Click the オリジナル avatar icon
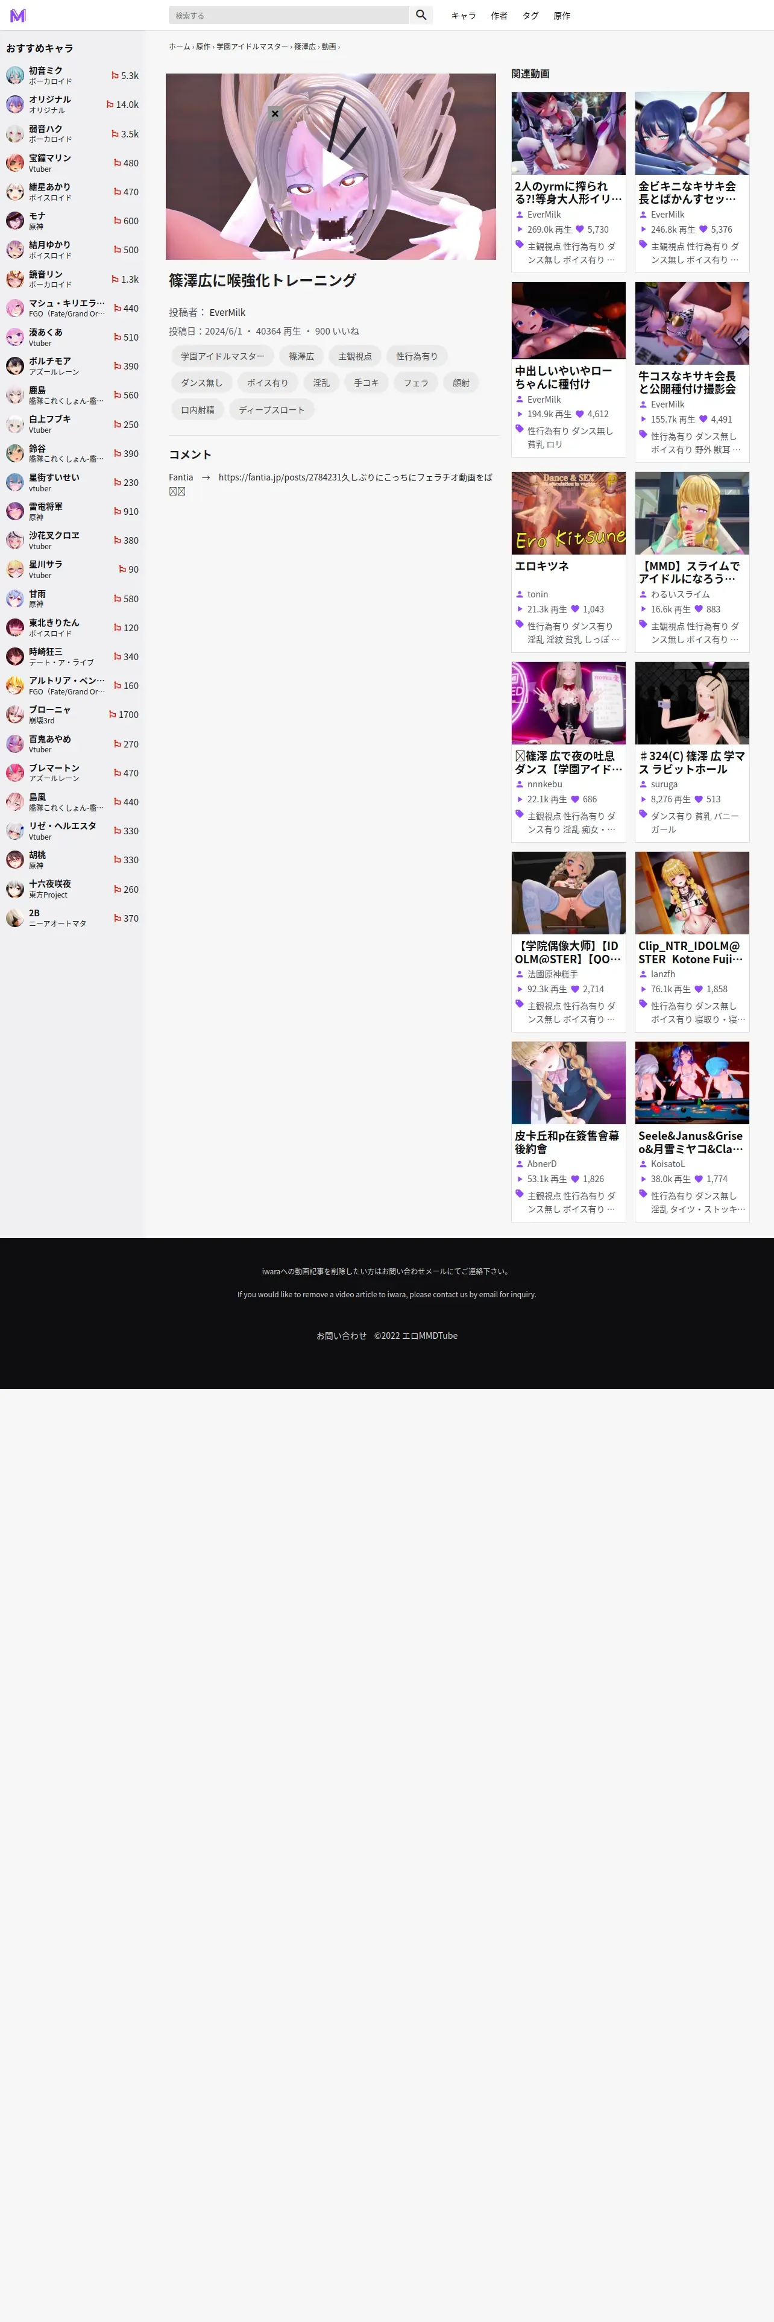The width and height of the screenshot is (774, 2322). 15,104
